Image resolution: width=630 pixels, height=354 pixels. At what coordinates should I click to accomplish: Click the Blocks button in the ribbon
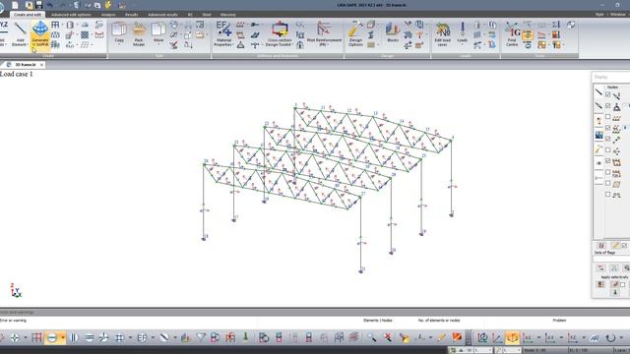click(393, 32)
